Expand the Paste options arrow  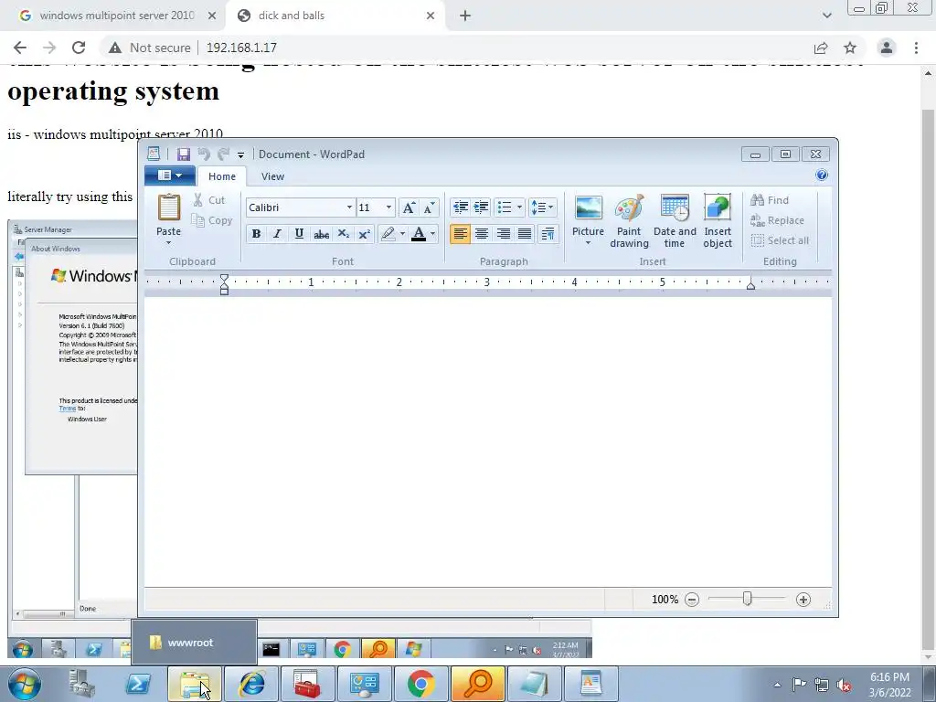pos(169,243)
